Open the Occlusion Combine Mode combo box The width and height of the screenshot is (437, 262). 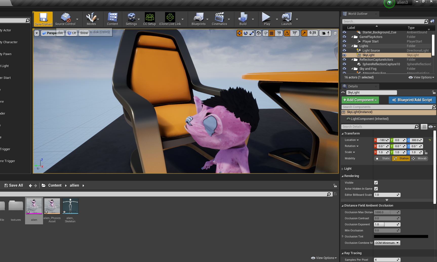(387, 243)
